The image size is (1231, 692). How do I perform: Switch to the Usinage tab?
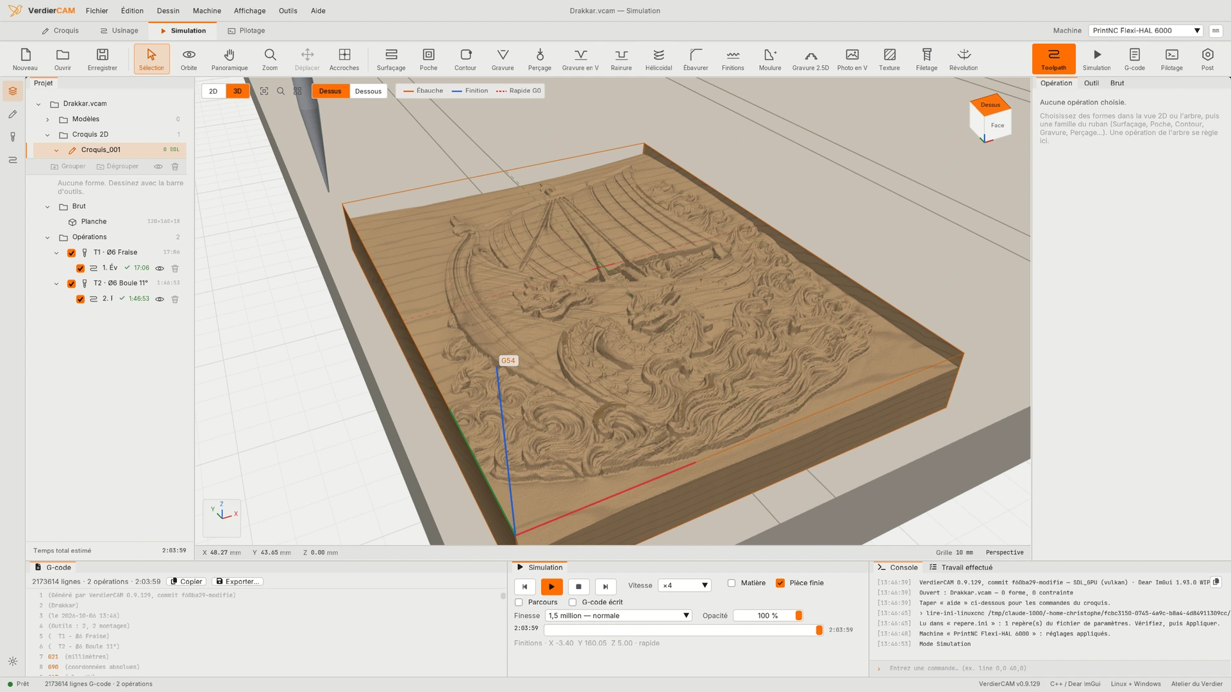(119, 31)
